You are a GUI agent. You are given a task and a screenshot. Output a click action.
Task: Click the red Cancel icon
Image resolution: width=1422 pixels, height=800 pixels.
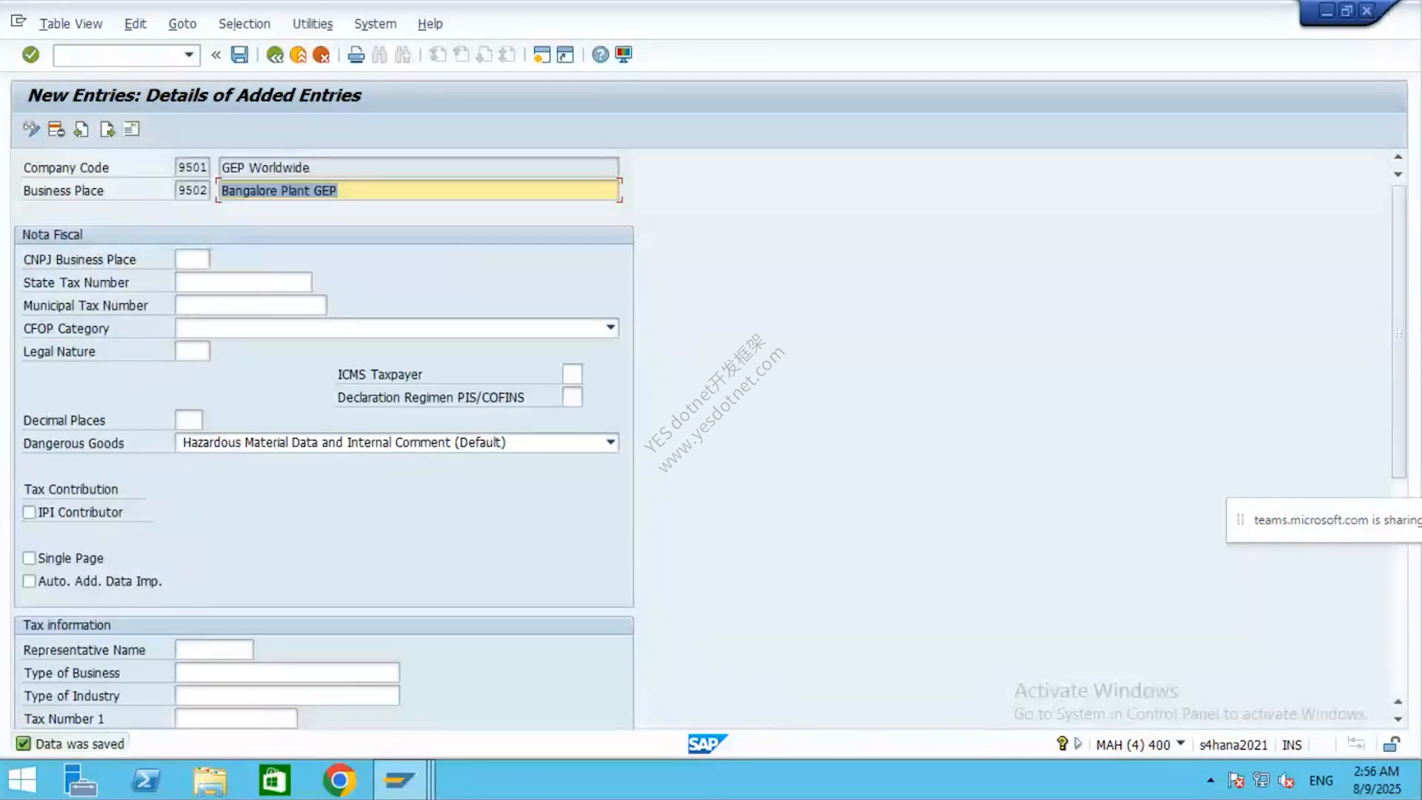pos(321,55)
